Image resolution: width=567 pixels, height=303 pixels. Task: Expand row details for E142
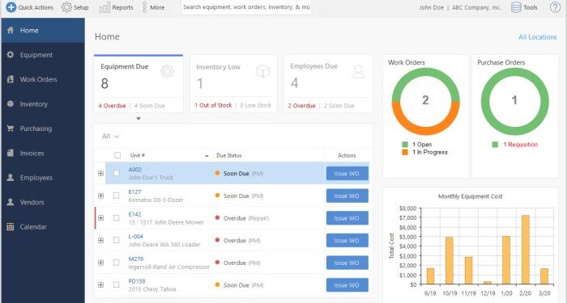[101, 218]
